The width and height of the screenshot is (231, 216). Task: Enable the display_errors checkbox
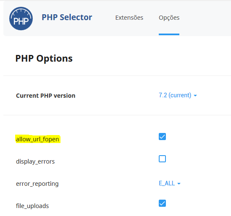162,159
